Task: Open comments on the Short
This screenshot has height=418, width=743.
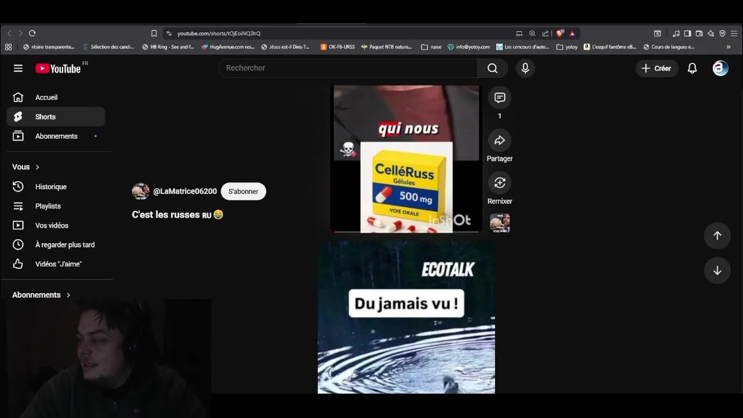Action: tap(500, 98)
